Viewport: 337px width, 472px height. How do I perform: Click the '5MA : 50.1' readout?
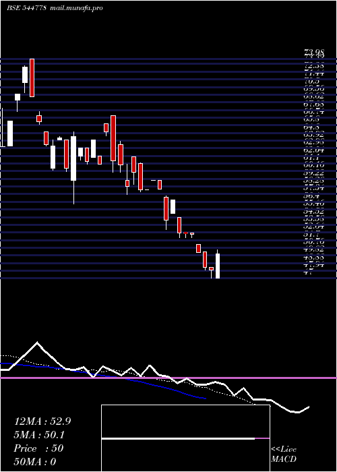[x=40, y=435]
